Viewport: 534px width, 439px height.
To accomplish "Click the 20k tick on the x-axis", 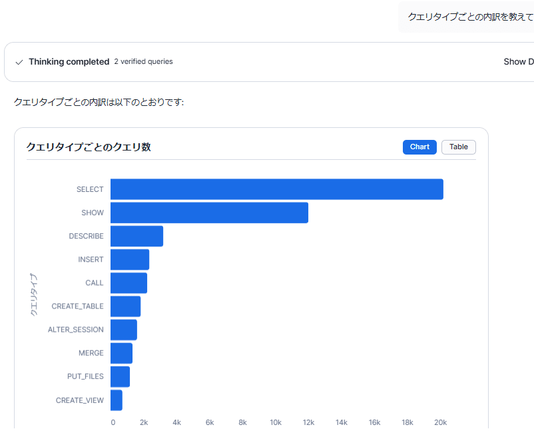I will tap(440, 422).
